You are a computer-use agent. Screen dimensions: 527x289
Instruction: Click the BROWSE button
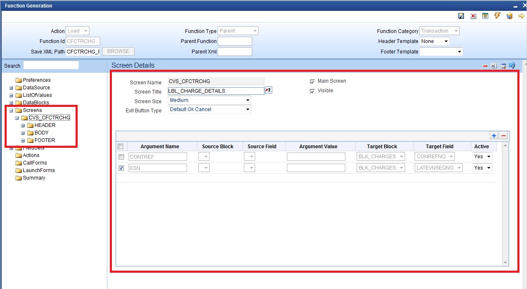click(118, 51)
